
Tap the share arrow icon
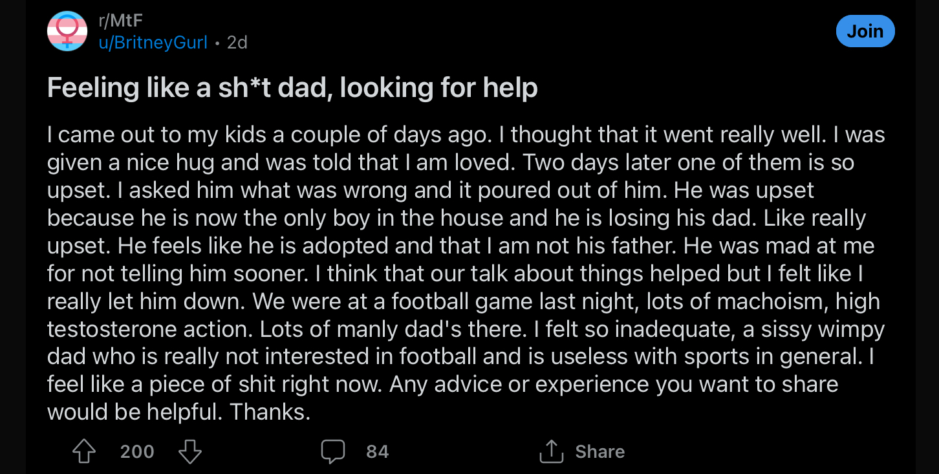[551, 451]
